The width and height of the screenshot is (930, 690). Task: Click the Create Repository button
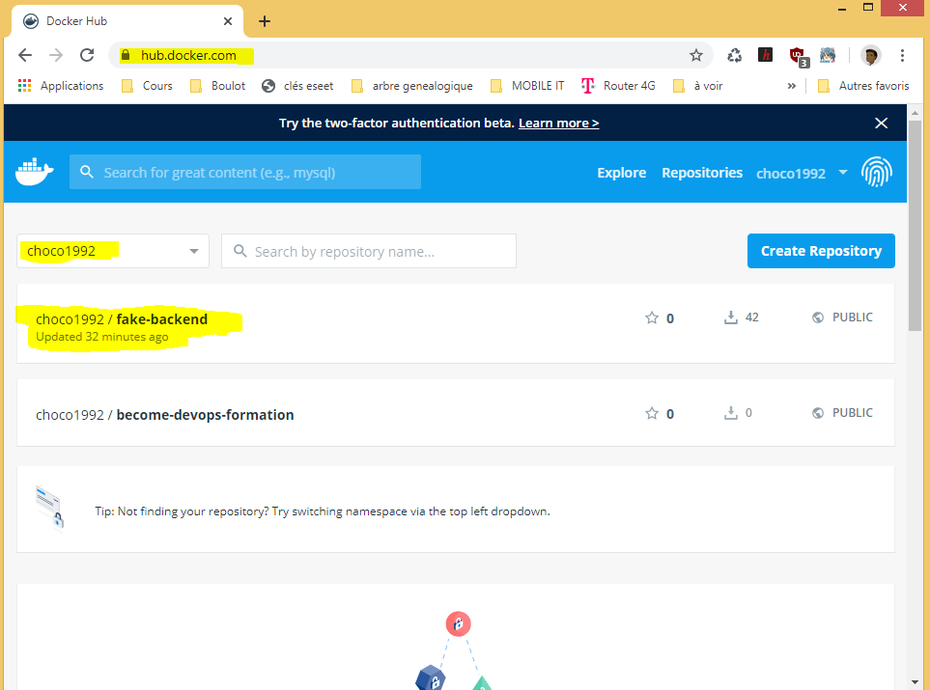[821, 251]
